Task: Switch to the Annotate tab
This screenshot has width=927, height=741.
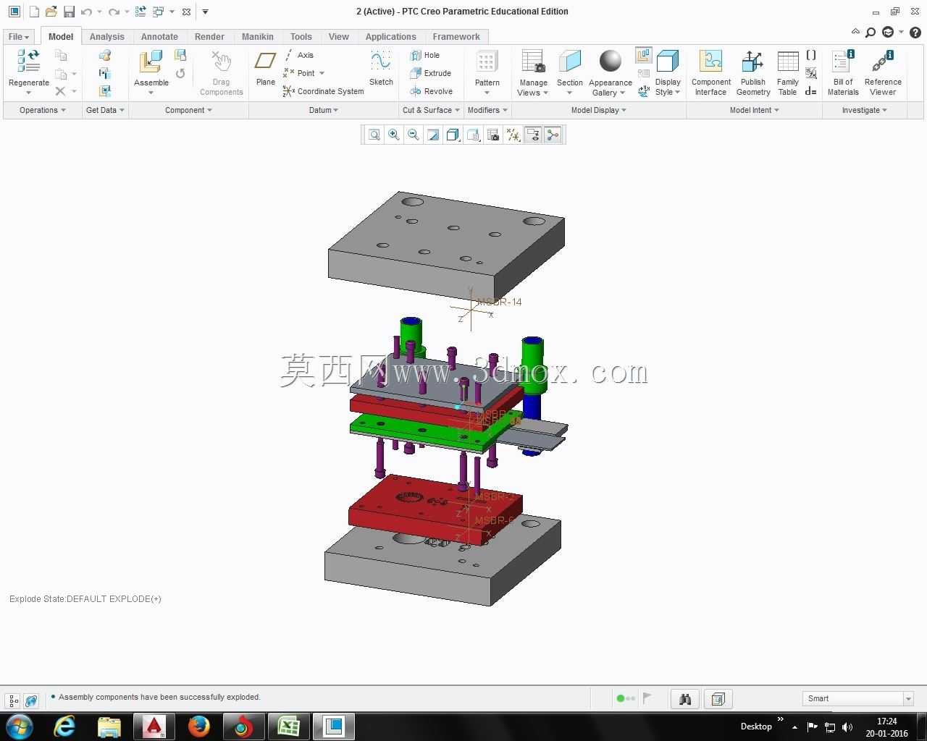Action: click(159, 37)
